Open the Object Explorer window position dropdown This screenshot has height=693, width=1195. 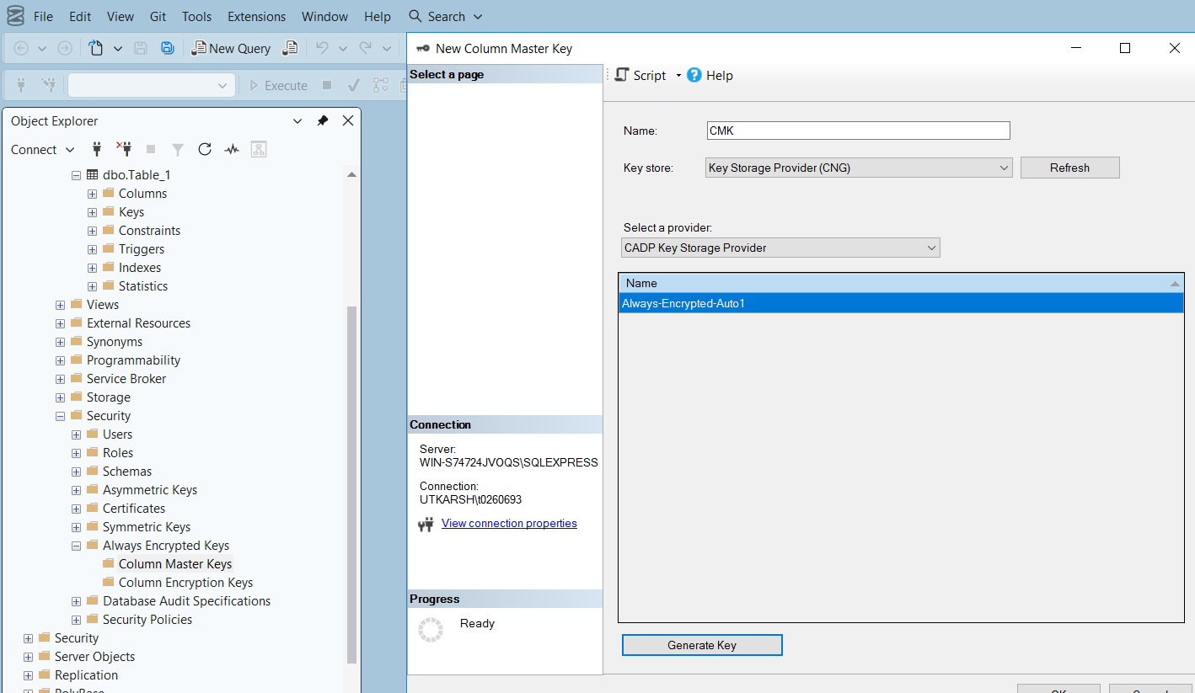[x=297, y=121]
